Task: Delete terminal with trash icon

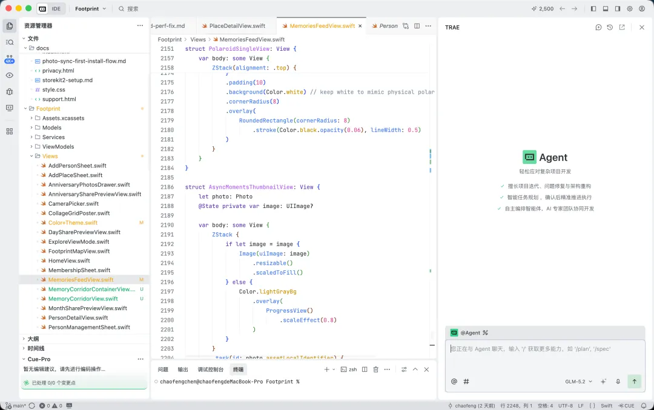Action: coord(376,369)
